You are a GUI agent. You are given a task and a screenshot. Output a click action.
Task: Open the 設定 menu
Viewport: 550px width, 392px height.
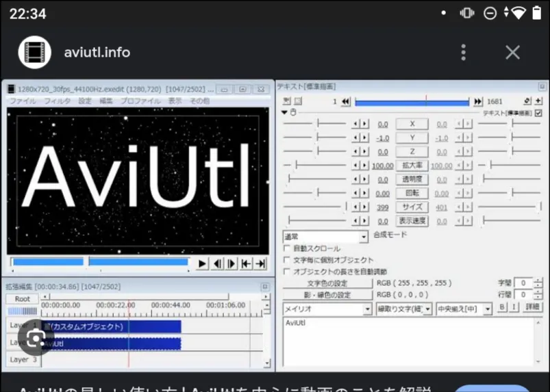coord(85,101)
